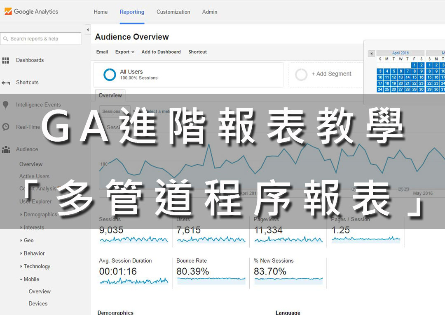Image resolution: width=445 pixels, height=315 pixels.
Task: Click Add to Dashboard
Action: click(161, 52)
